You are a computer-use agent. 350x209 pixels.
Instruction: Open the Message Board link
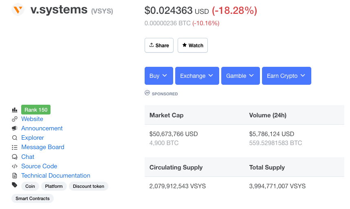coord(43,147)
